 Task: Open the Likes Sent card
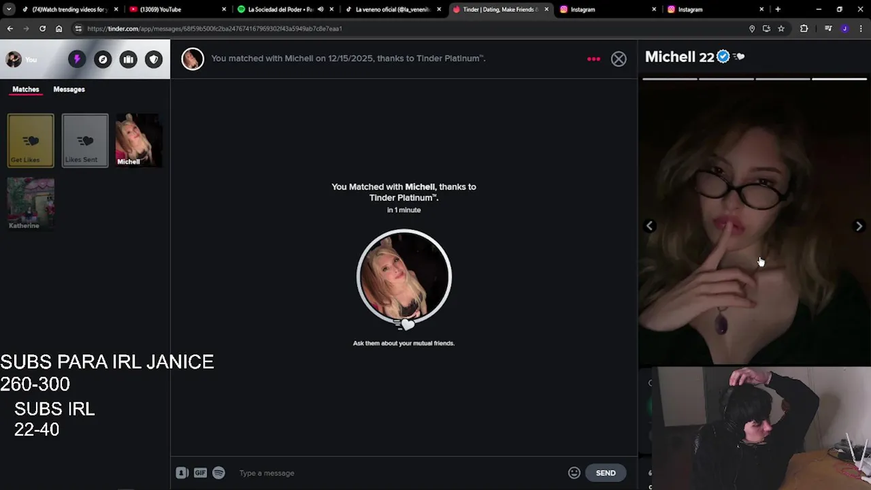tap(85, 140)
